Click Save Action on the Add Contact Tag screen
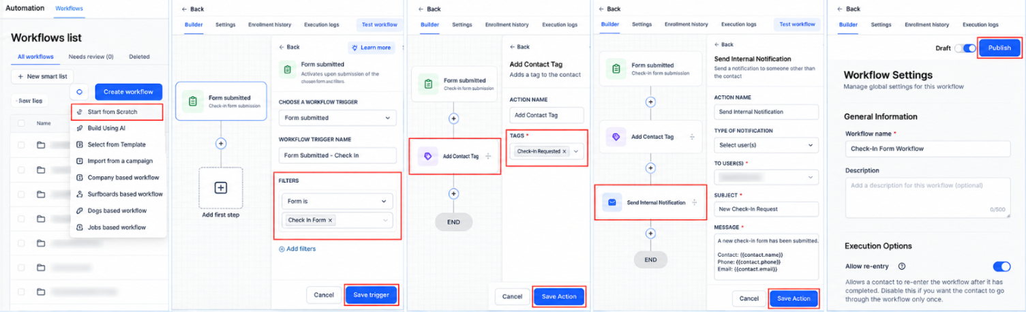 559,296
